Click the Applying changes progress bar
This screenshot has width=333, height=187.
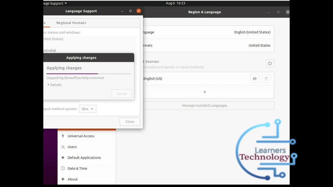(88, 74)
